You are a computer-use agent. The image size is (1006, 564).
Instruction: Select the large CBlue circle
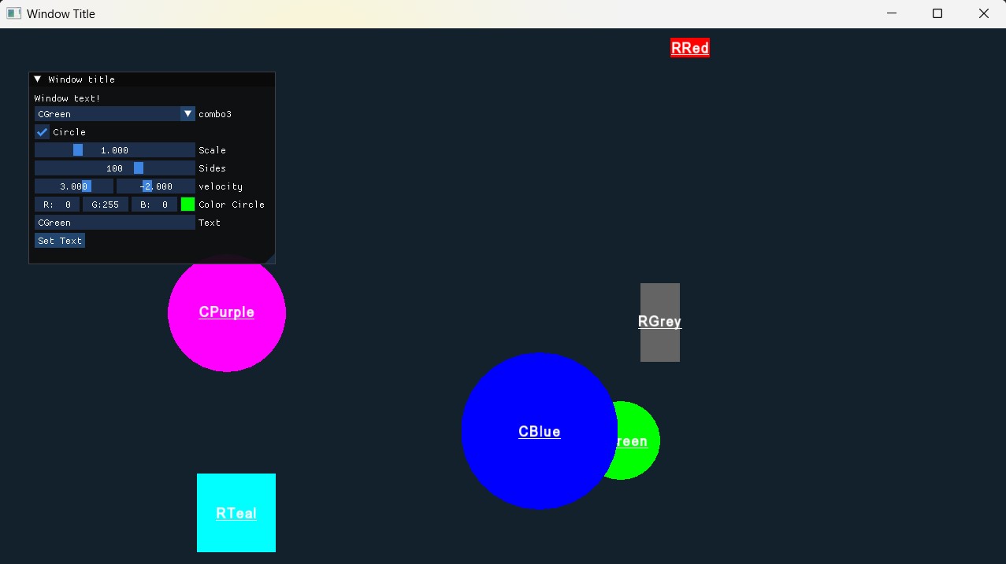(540, 431)
